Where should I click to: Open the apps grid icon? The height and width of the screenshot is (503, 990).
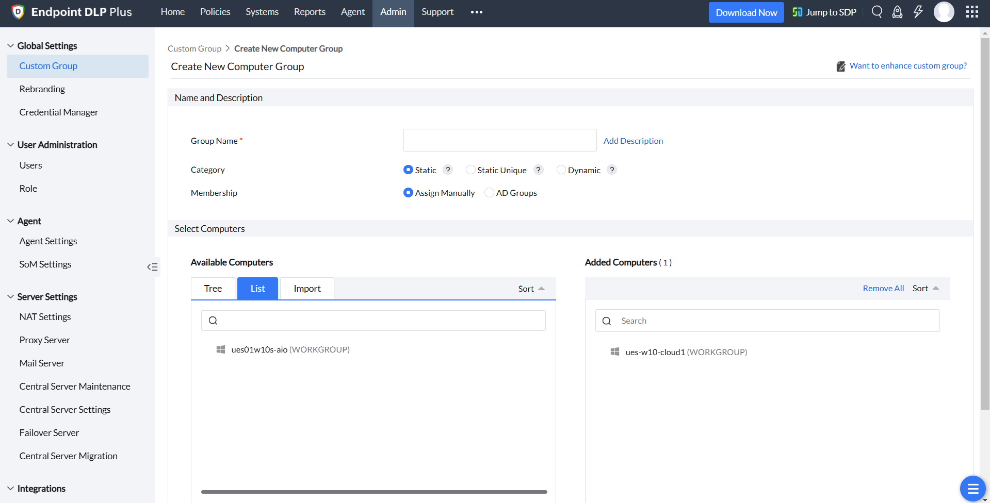(x=972, y=12)
